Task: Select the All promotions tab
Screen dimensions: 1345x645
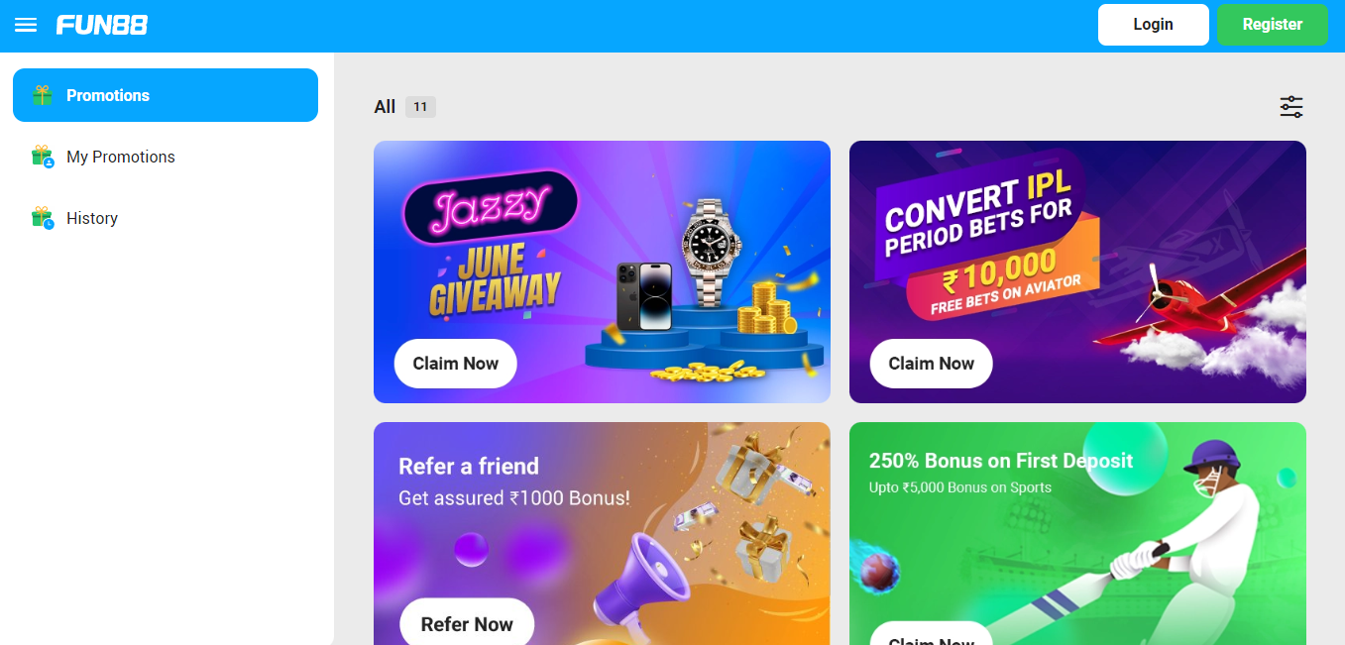Action: pos(385,107)
